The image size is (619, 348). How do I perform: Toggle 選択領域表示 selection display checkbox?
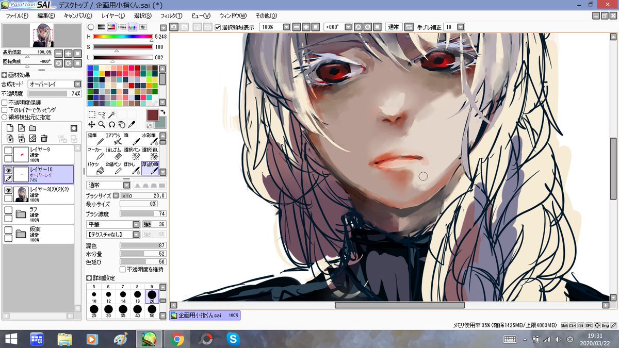coord(218,27)
